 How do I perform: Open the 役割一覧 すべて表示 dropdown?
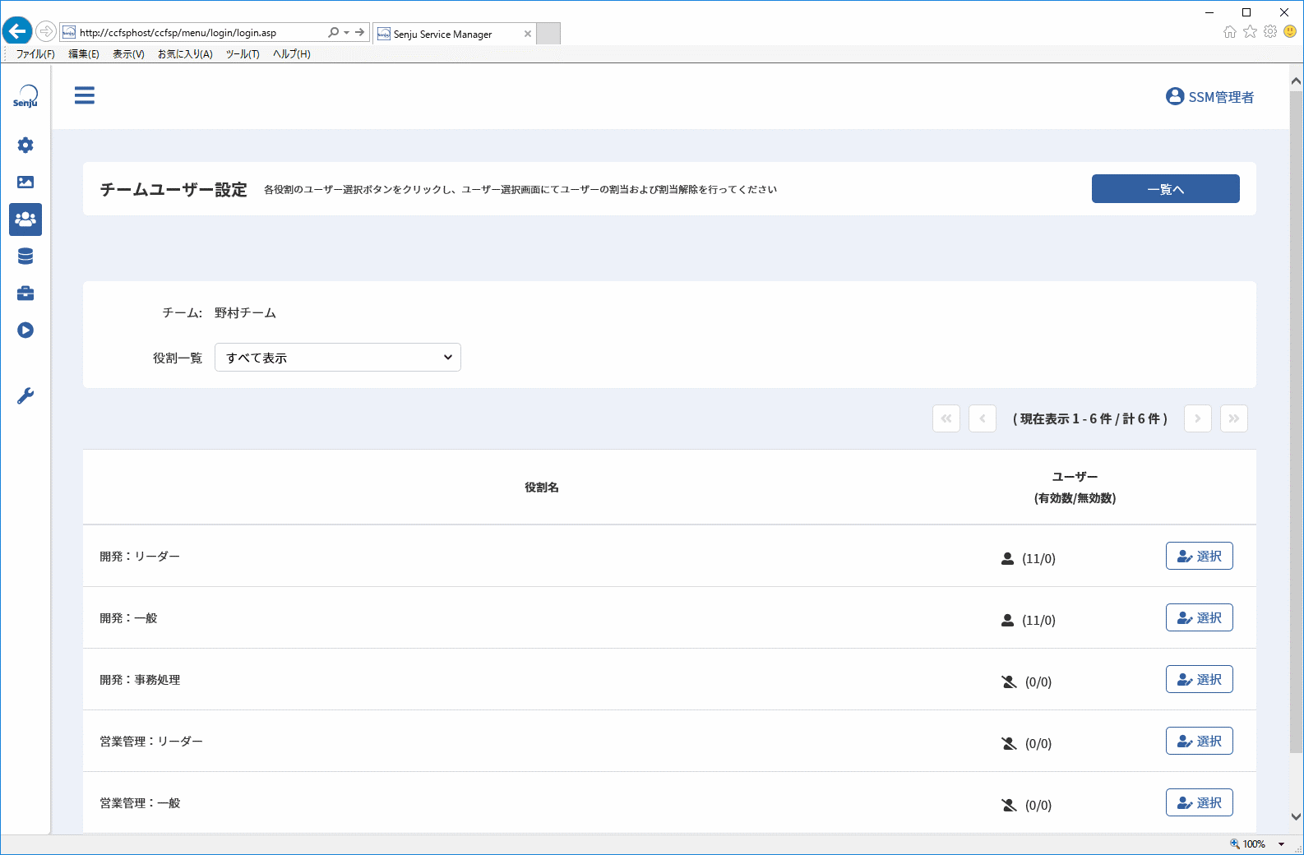click(x=338, y=358)
